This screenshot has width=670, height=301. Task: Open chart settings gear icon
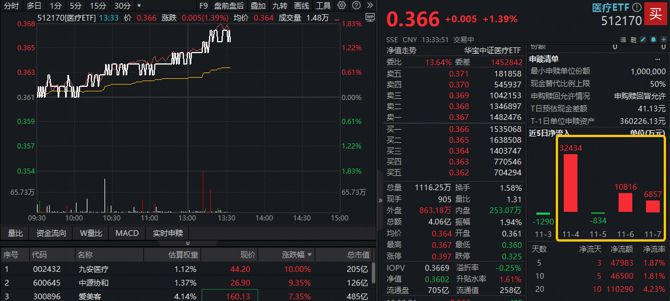tap(342, 6)
